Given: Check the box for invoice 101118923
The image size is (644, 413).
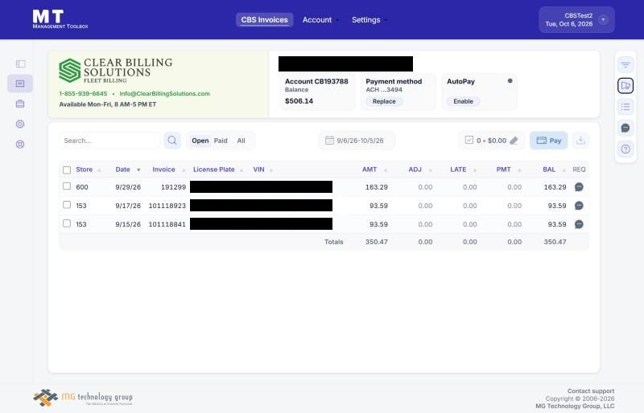Looking at the screenshot, I should [67, 205].
